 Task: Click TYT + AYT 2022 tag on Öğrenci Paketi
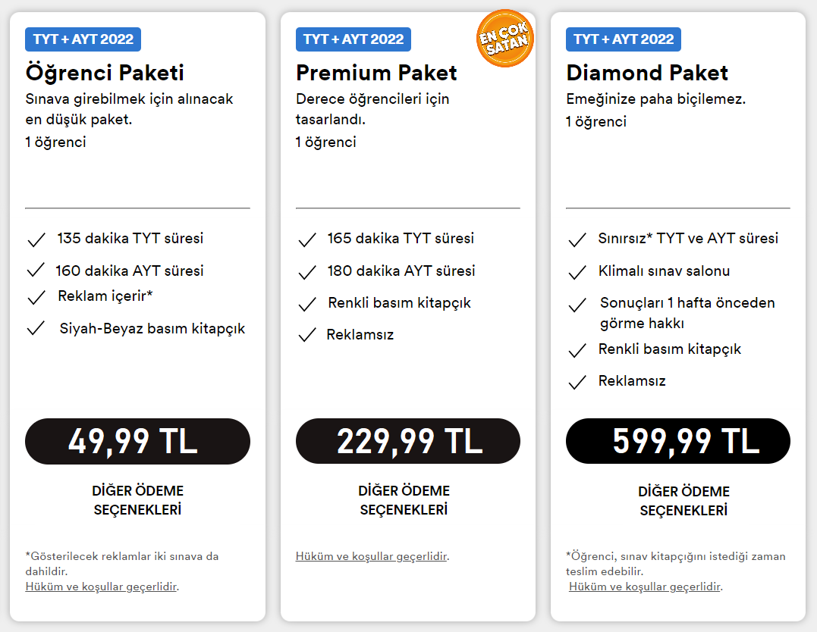pyautogui.click(x=83, y=39)
